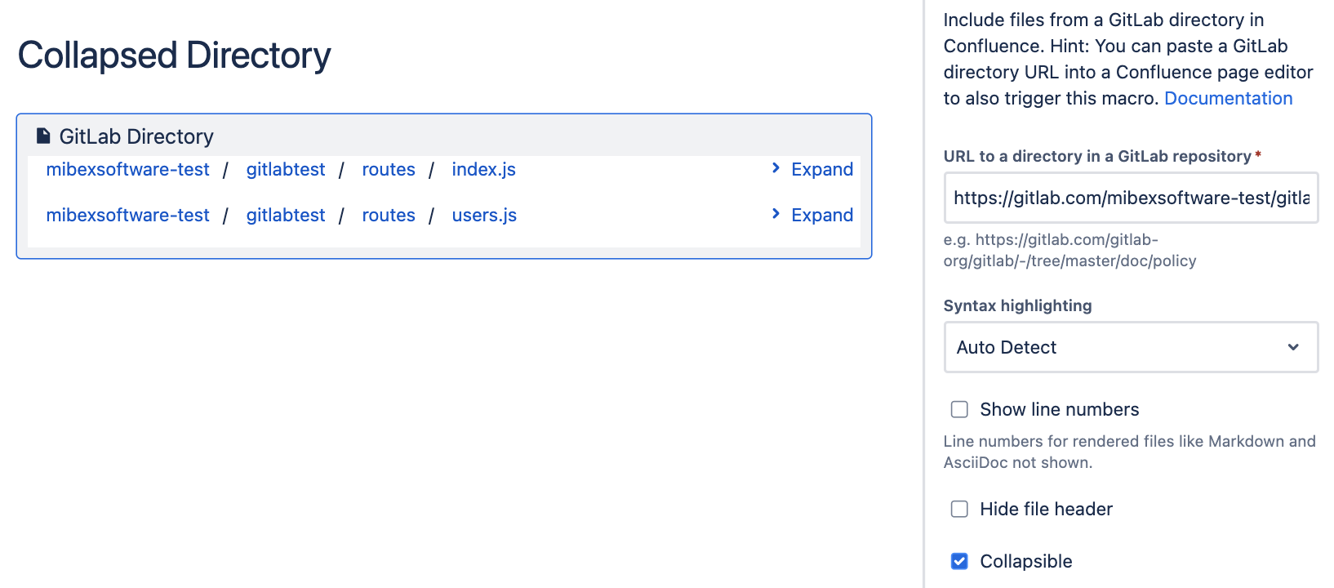Open the index.js file link
This screenshot has height=588, width=1334.
point(483,169)
